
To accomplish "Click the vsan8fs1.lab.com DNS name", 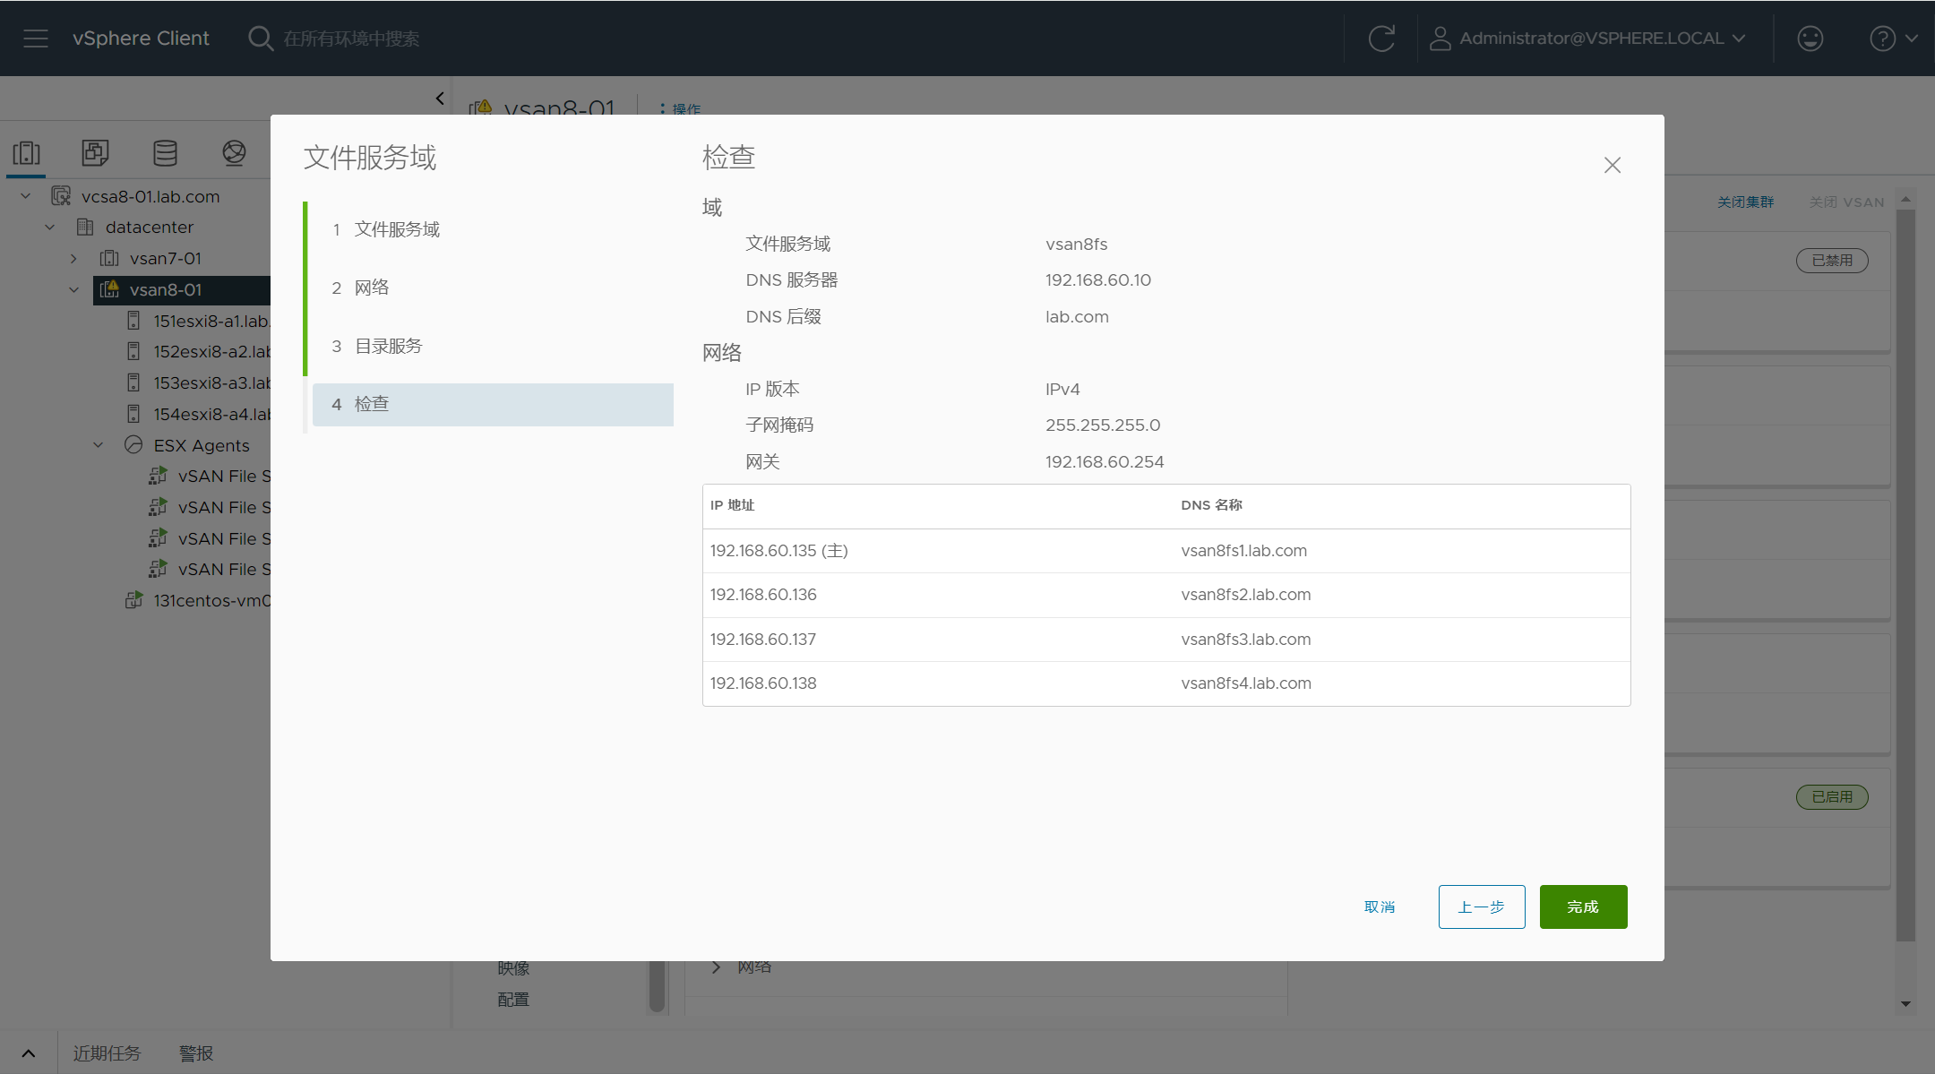I will (1243, 551).
